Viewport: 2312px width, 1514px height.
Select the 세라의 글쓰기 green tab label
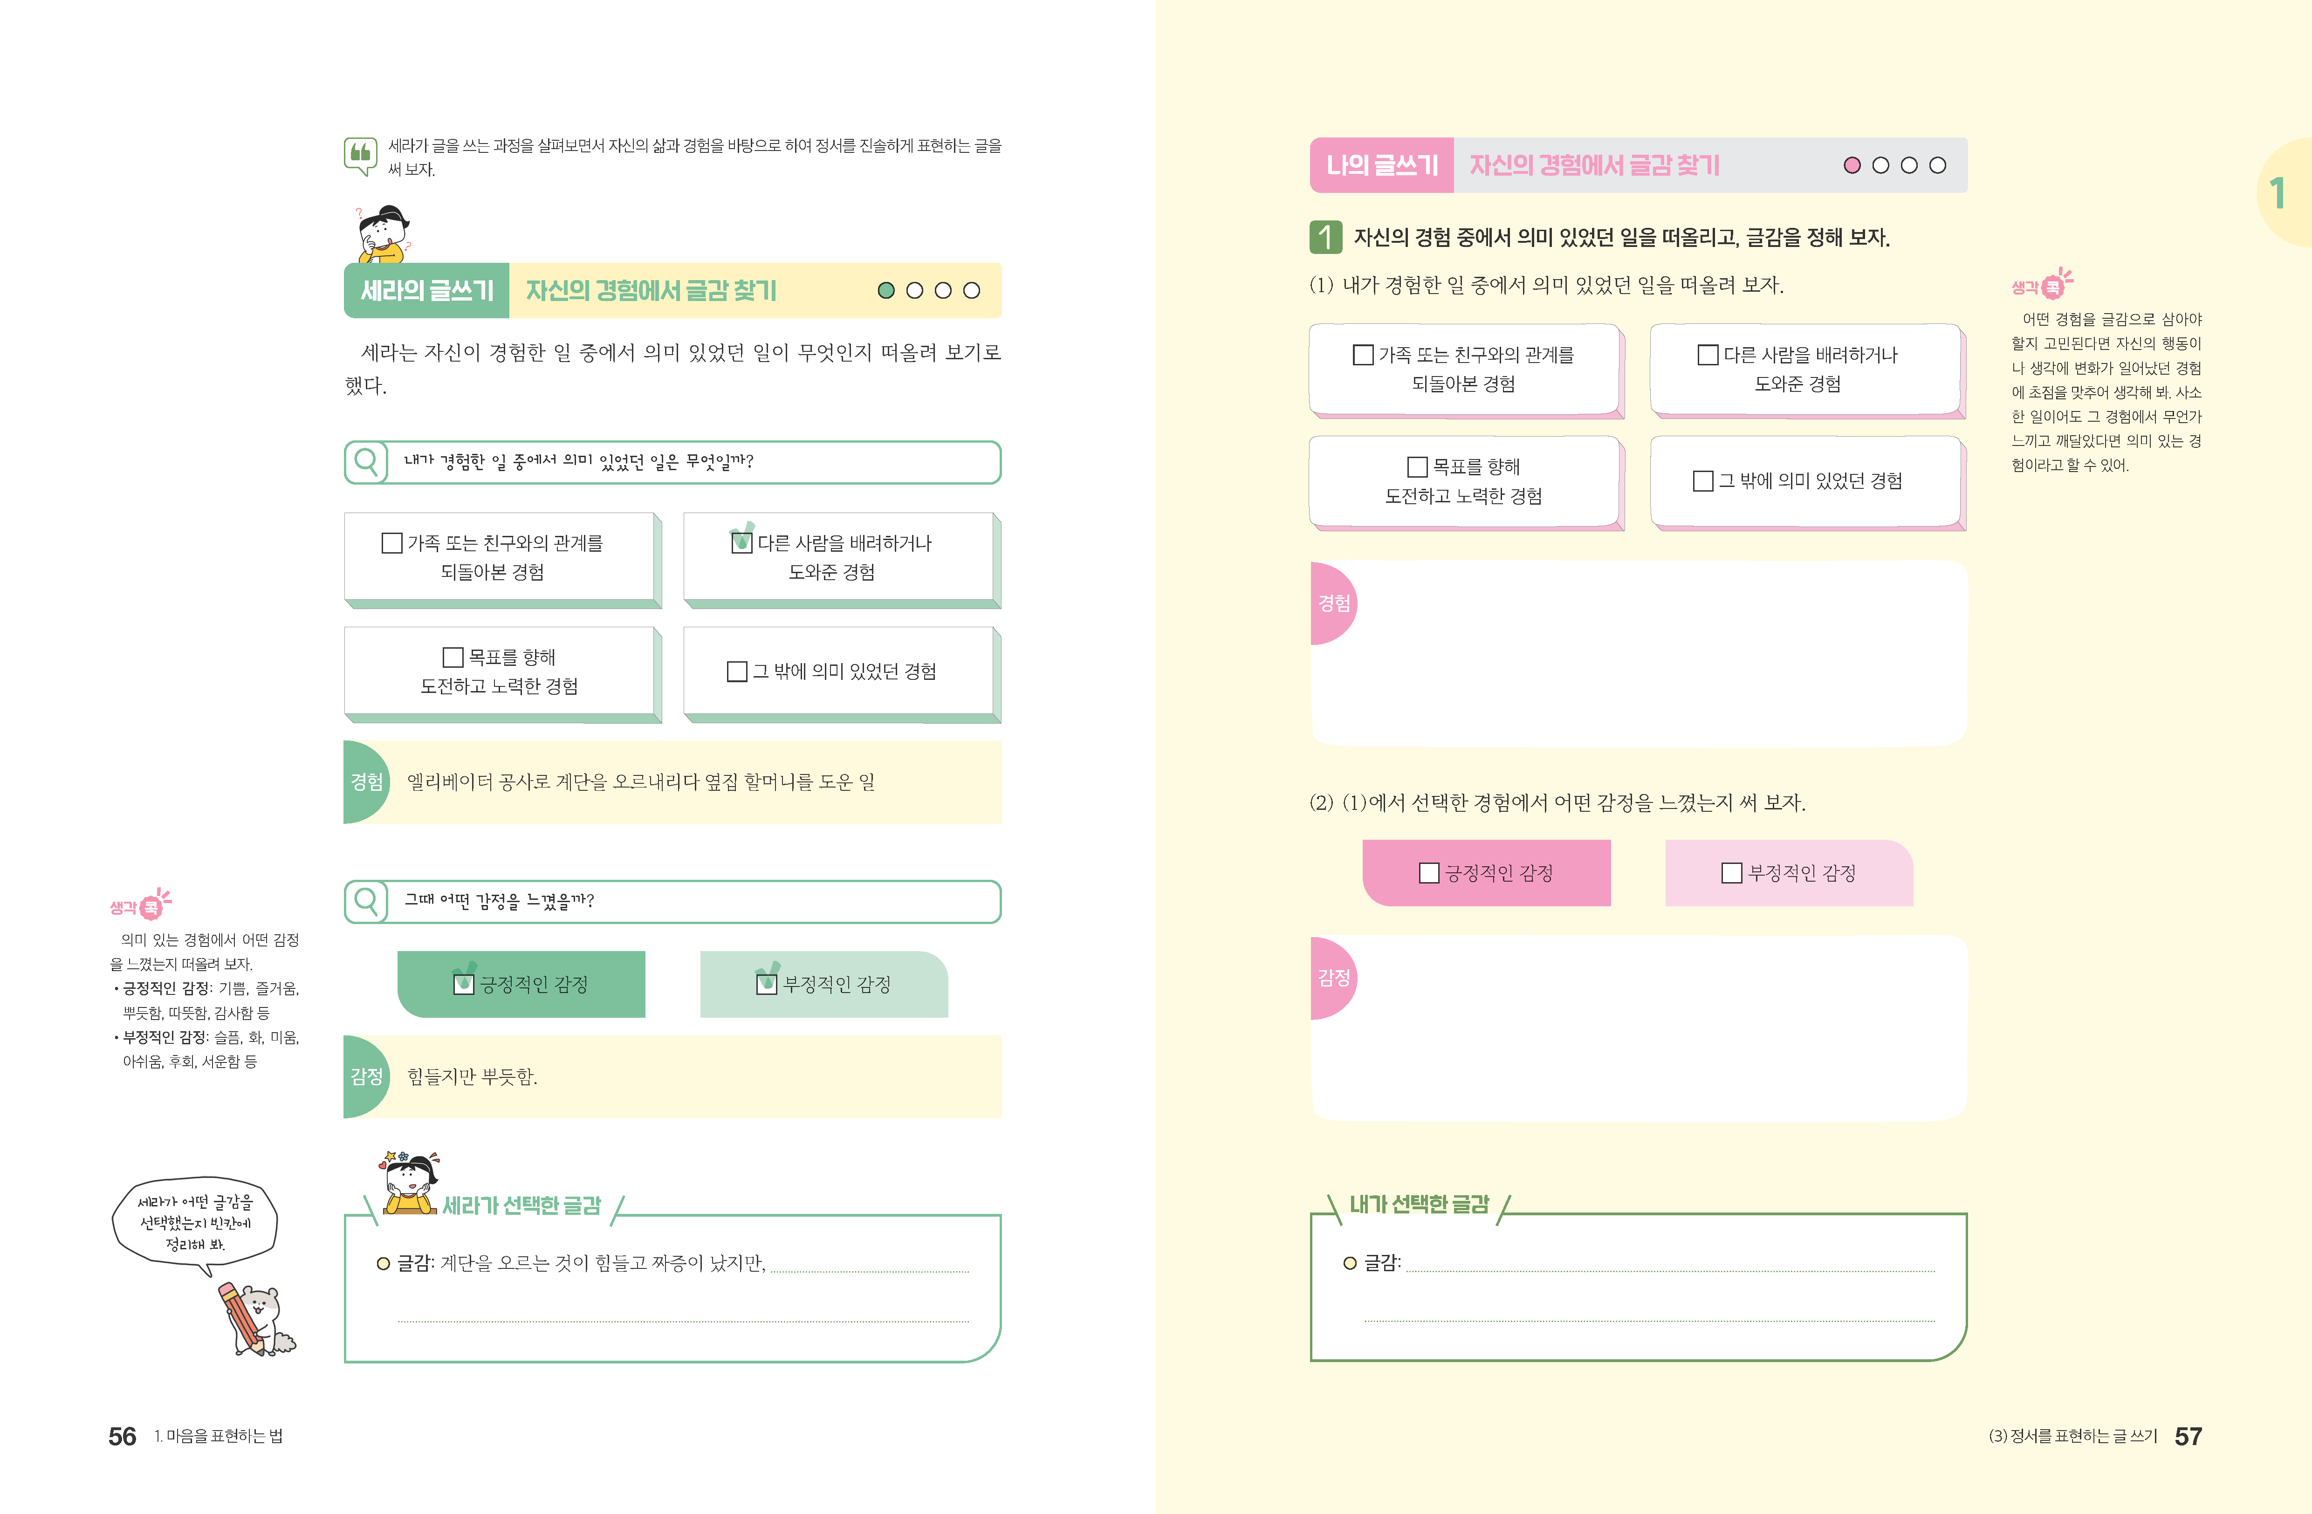(426, 290)
